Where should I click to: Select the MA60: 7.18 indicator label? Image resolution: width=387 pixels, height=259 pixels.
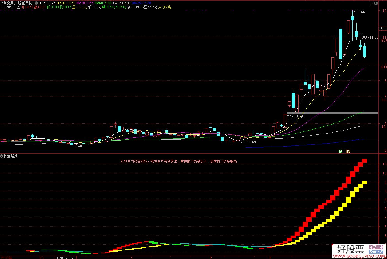pyautogui.click(x=103, y=3)
